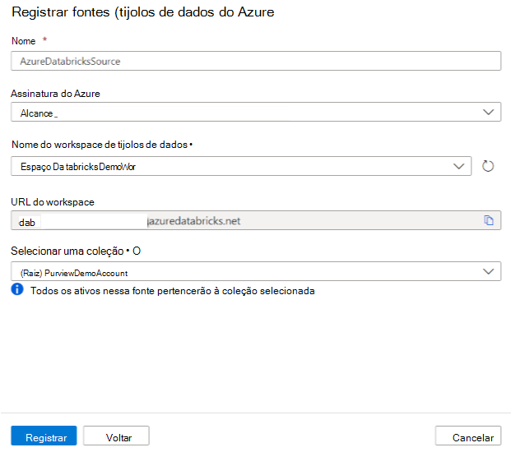Click the 'Selecionar uma coleção' label
The width and height of the screenshot is (511, 452).
67,251
